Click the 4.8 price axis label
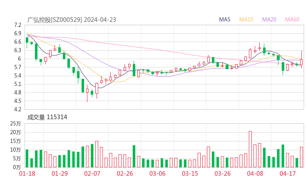The width and height of the screenshot is (308, 183). (17, 92)
